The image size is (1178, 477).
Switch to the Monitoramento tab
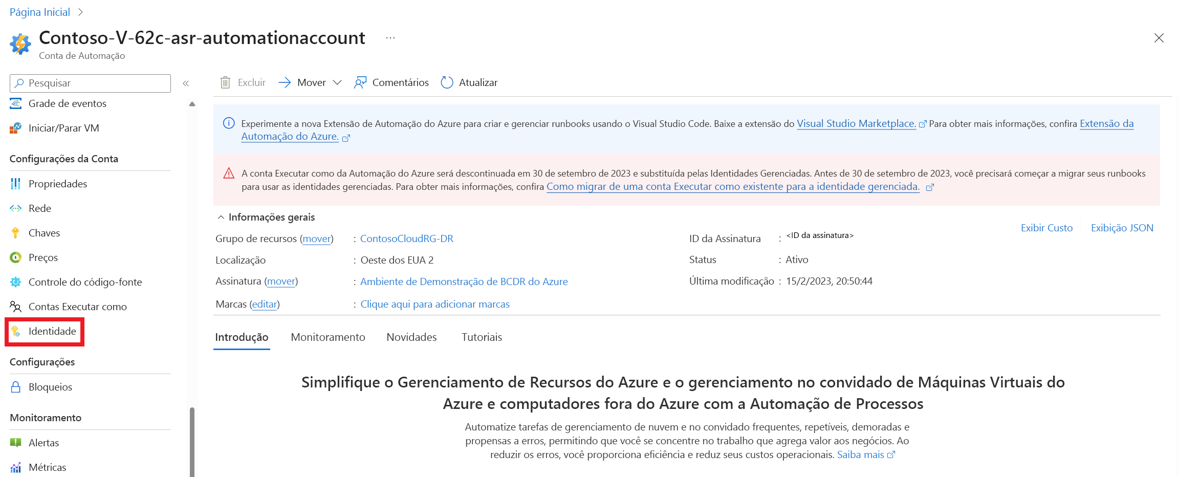(x=328, y=337)
